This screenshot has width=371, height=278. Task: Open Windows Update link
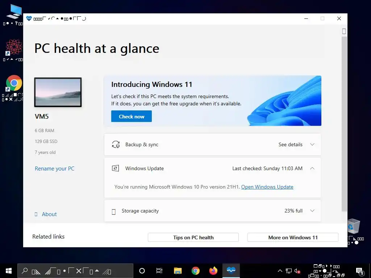[267, 187]
